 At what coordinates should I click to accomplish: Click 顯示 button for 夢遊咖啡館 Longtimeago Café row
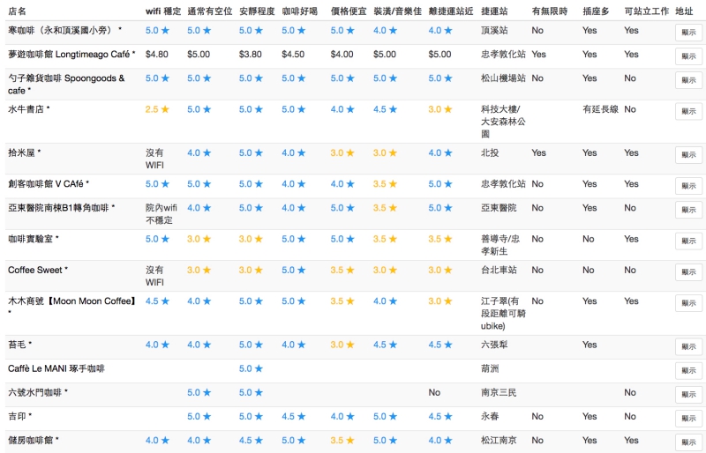pyautogui.click(x=688, y=56)
